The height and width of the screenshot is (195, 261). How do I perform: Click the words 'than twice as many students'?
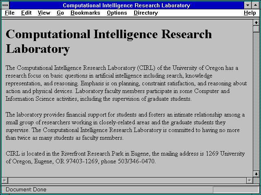[40, 138]
